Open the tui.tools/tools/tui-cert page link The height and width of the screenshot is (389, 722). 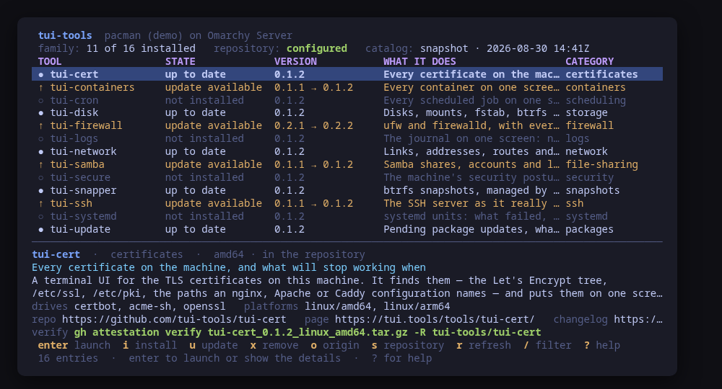pos(435,319)
